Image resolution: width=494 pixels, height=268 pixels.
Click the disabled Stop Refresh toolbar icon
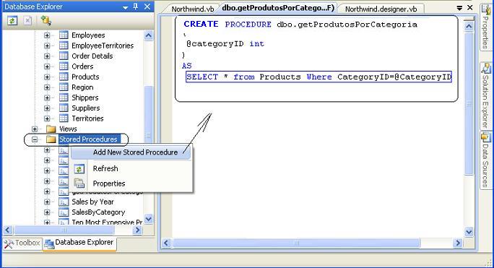pyautogui.click(x=27, y=21)
